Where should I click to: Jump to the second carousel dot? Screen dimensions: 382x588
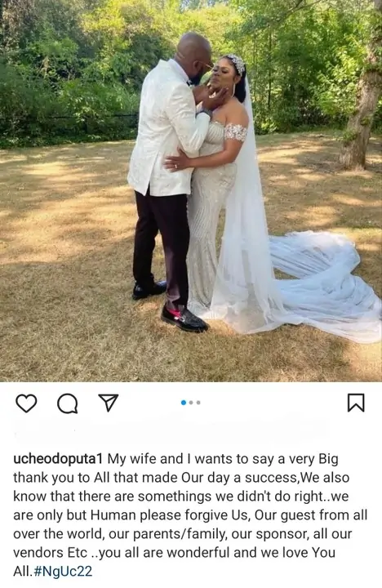191,403
